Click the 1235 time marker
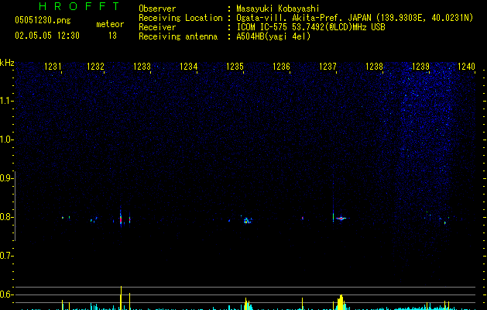This screenshot has width=487, height=310. pyautogui.click(x=235, y=67)
